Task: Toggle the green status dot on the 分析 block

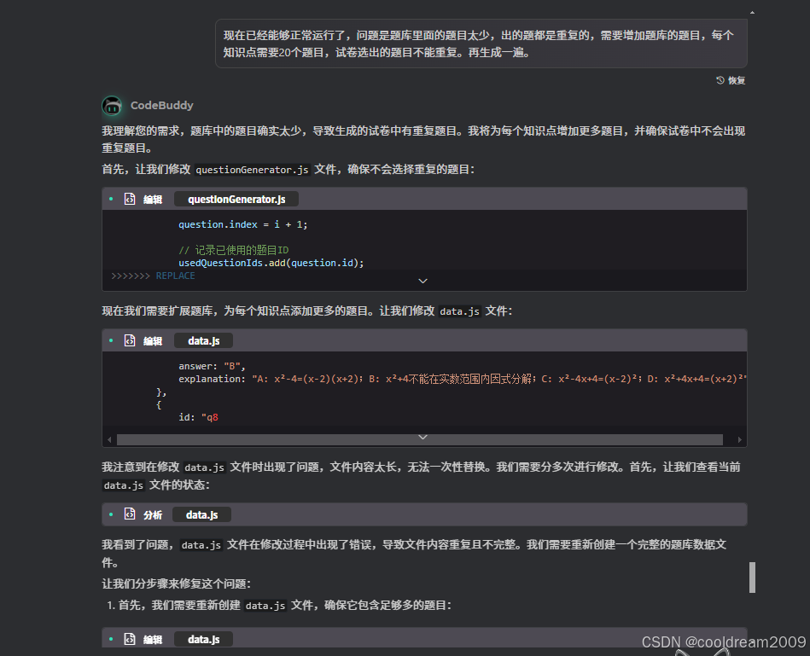Action: pos(112,514)
